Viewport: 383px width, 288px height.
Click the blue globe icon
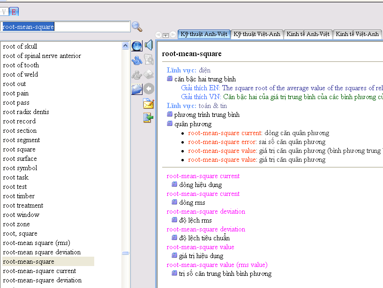coord(137,46)
